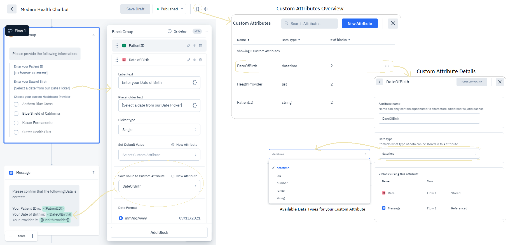Viewport: 508px width, 245px height.
Task: Check Sutter Health Plus option
Action: pos(16,132)
